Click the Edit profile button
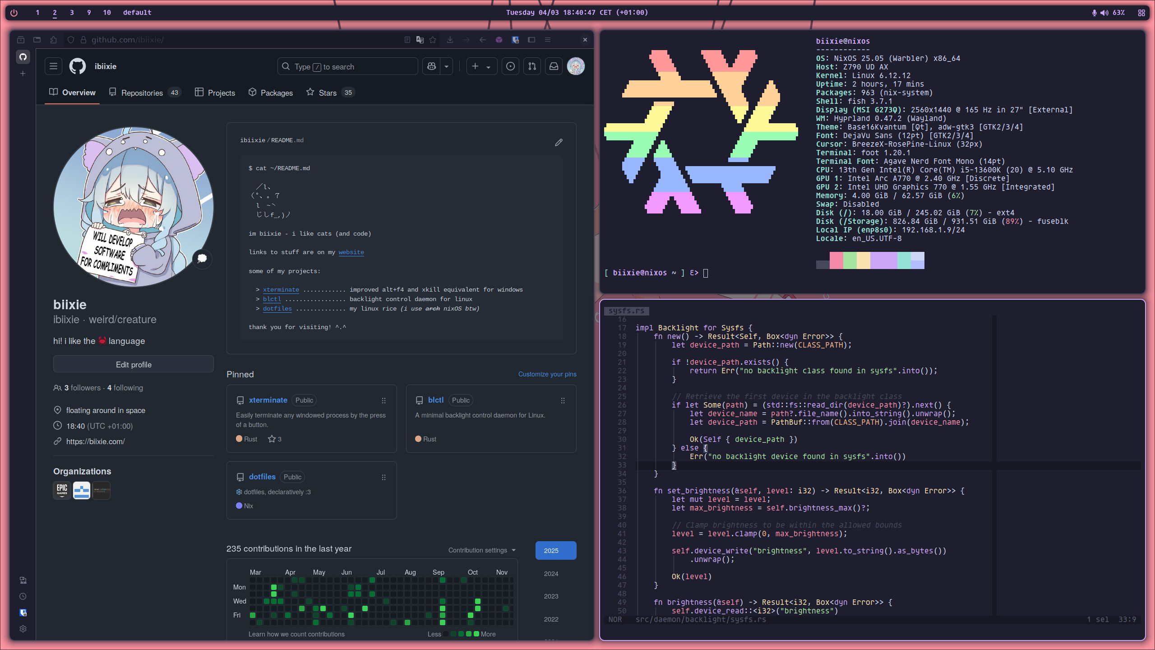The image size is (1155, 650). click(133, 364)
